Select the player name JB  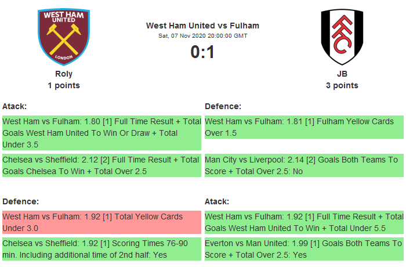pyautogui.click(x=342, y=74)
